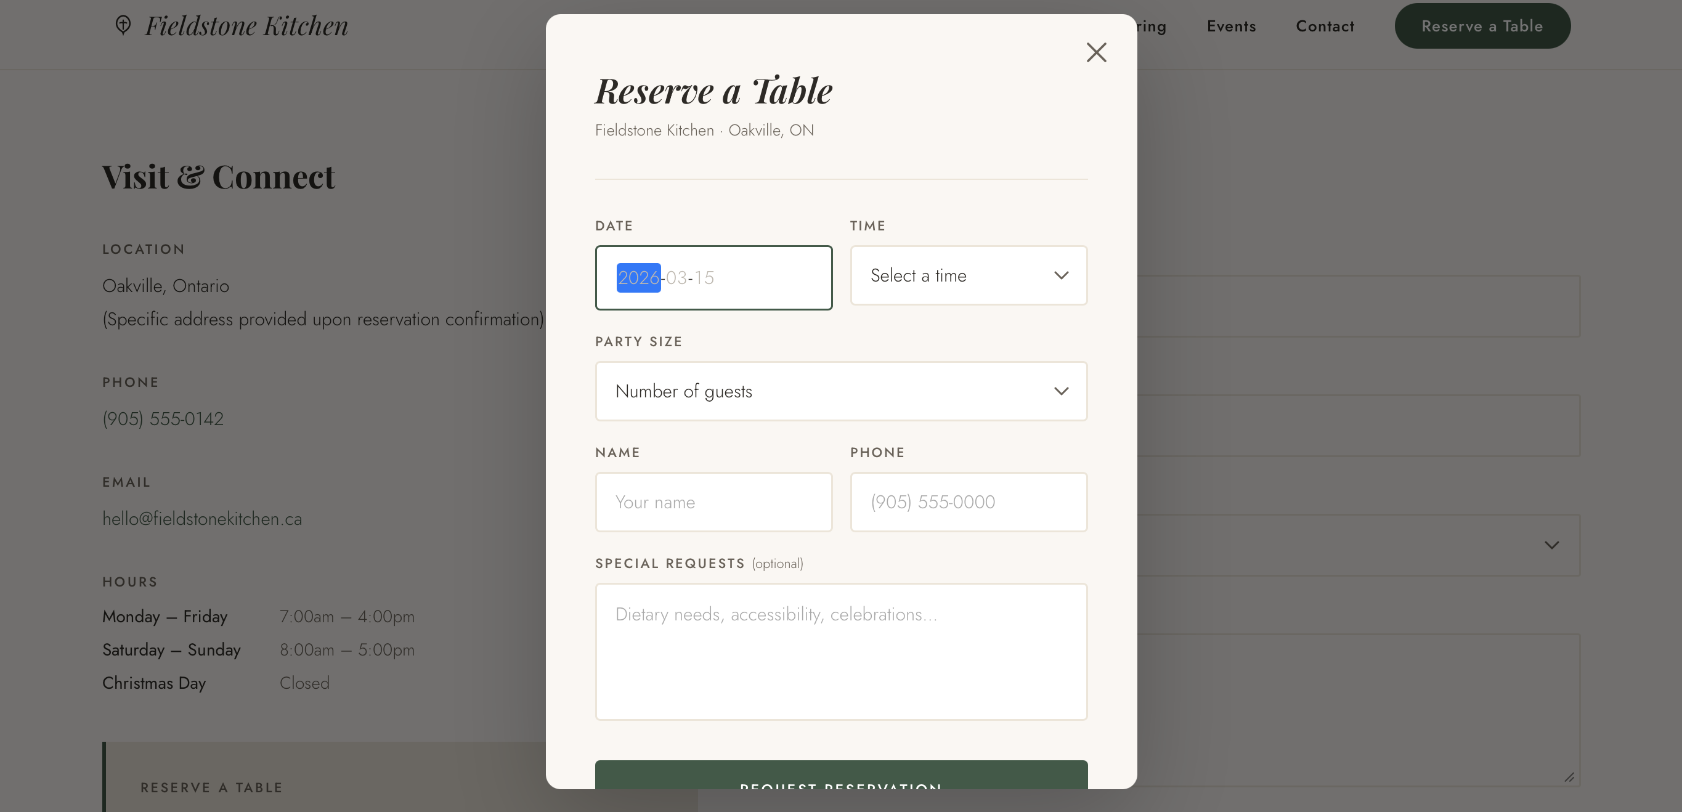Click the chevron on the time selector
The height and width of the screenshot is (812, 1682).
[x=1060, y=275]
